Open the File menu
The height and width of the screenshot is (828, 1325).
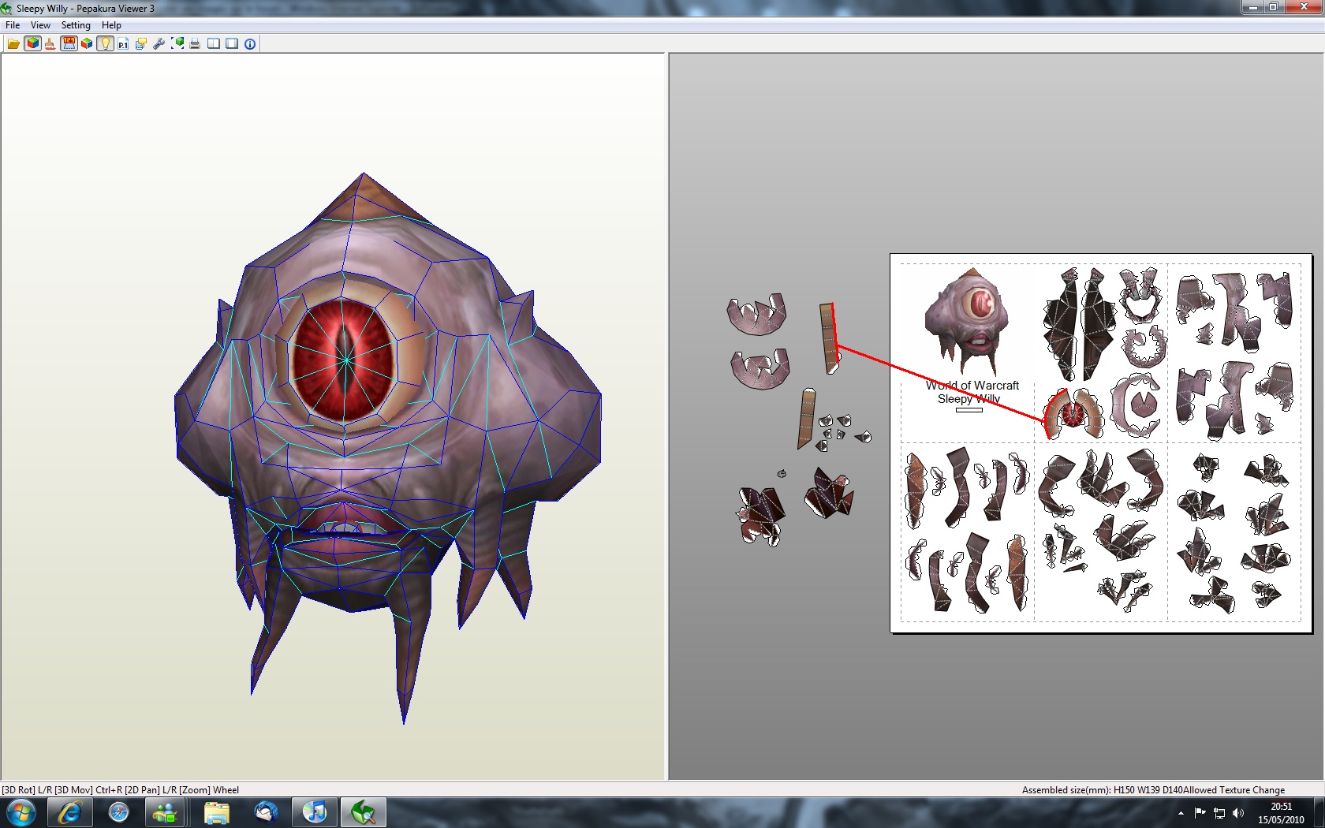pyautogui.click(x=13, y=25)
